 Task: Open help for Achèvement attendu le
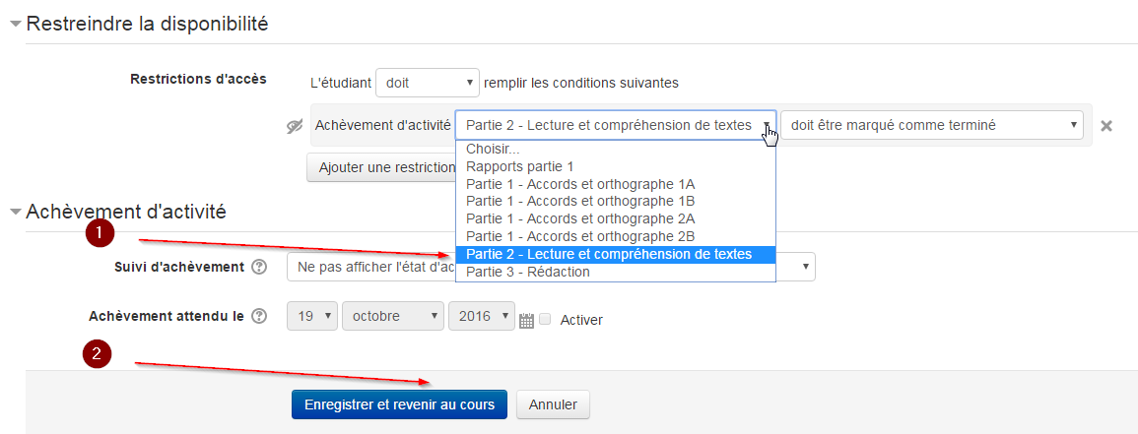click(x=259, y=317)
